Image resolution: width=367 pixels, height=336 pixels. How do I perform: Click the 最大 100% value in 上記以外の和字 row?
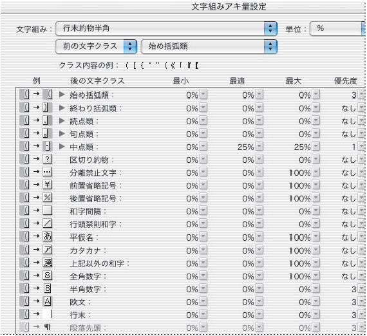pyautogui.click(x=300, y=263)
